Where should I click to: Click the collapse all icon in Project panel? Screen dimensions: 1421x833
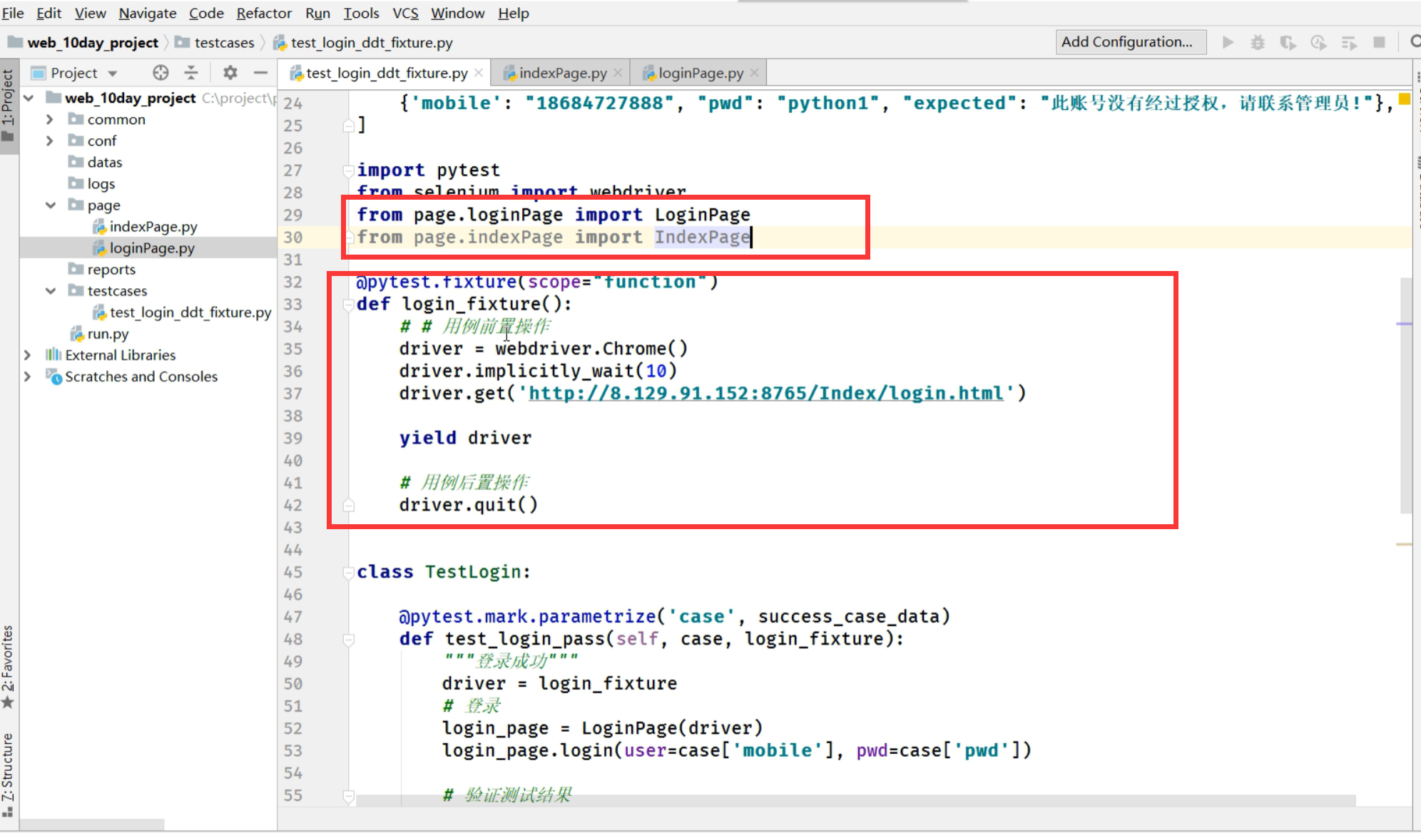coord(191,73)
